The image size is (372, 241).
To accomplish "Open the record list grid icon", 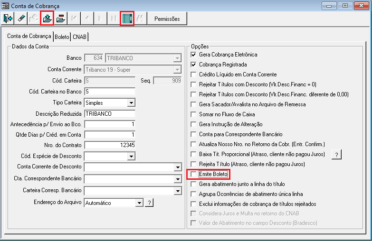I will click(x=127, y=18).
